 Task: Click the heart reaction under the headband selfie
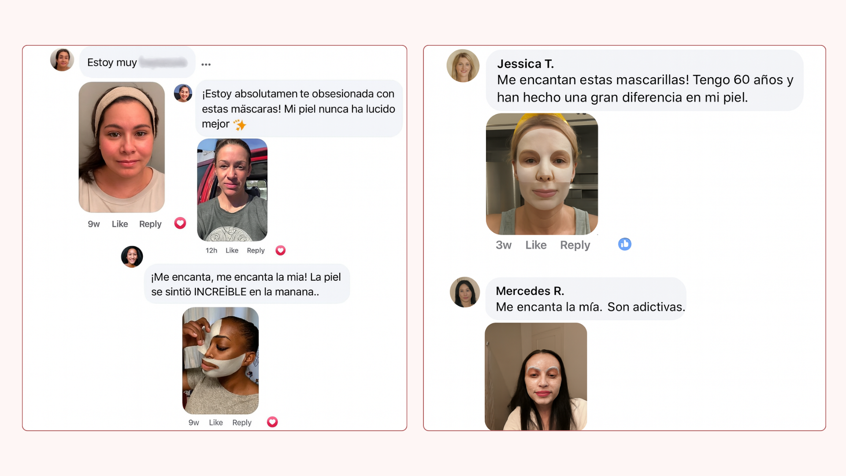[x=180, y=223]
